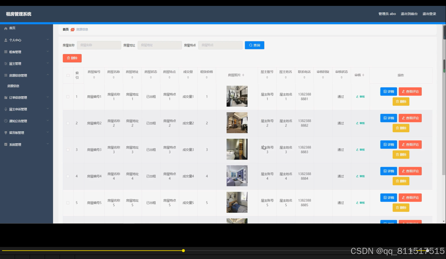Check the checkbox for row 2
Image resolution: width=446 pixels, height=259 pixels.
[68, 123]
